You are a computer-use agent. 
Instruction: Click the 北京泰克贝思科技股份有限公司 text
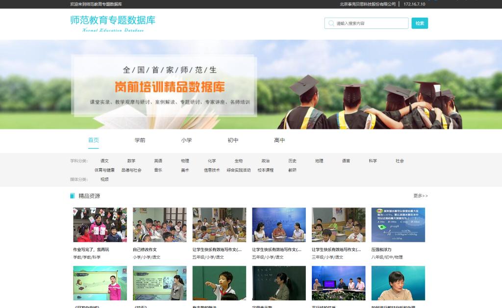368,4
